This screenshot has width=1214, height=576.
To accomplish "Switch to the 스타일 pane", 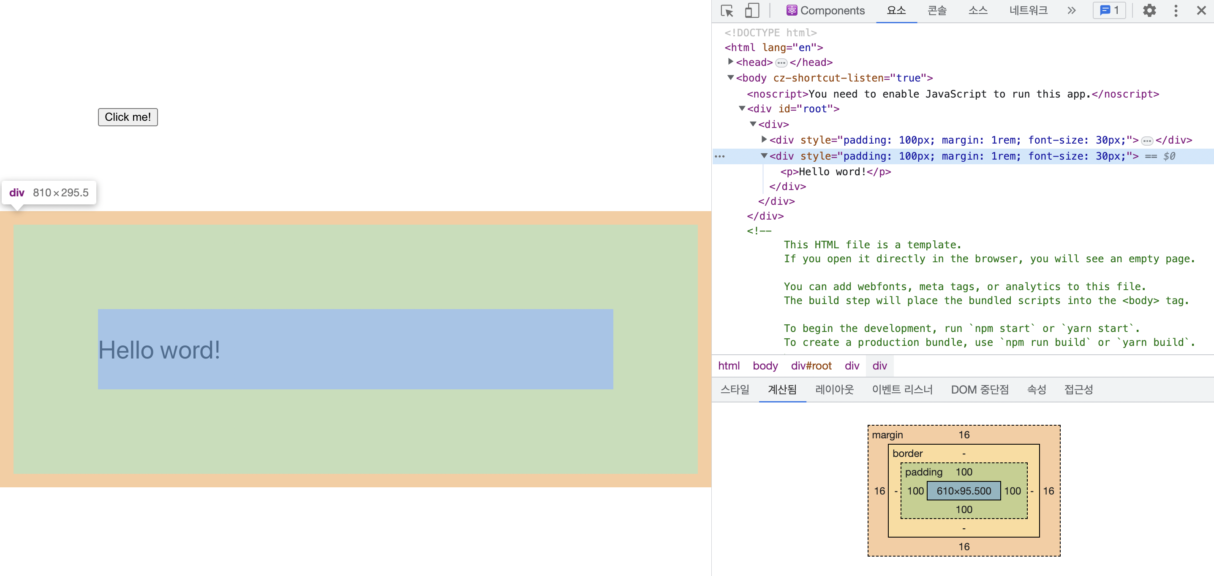I will click(x=734, y=389).
